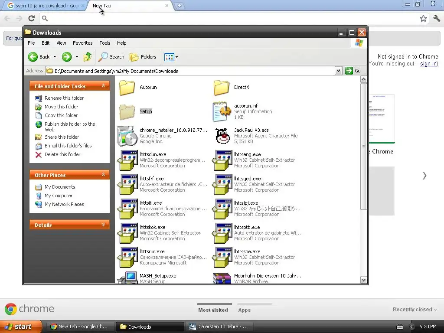Select the lhttsfrf.exe file icon
The height and width of the screenshot is (333, 444).
(127, 185)
